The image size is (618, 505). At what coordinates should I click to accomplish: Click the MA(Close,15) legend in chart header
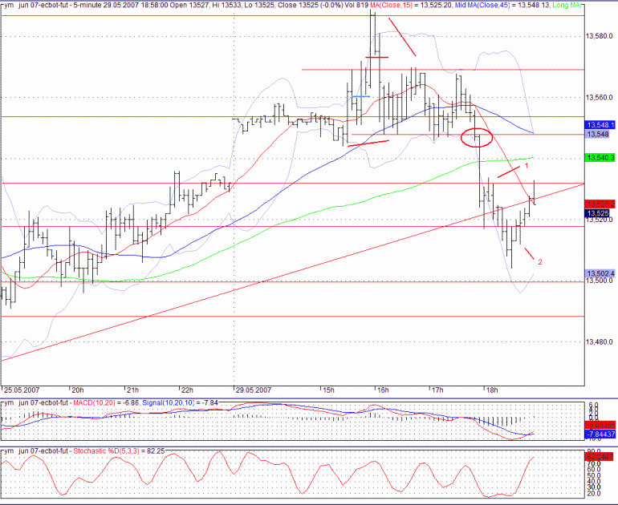tap(391, 5)
